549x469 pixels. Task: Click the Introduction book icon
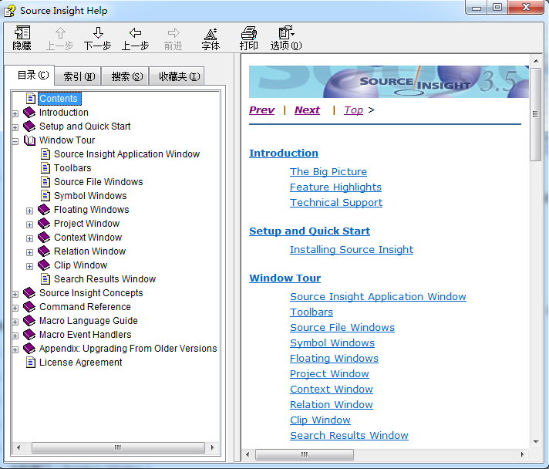click(x=29, y=113)
